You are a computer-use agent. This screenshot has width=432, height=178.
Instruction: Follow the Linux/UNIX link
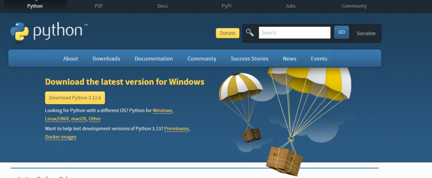(57, 119)
